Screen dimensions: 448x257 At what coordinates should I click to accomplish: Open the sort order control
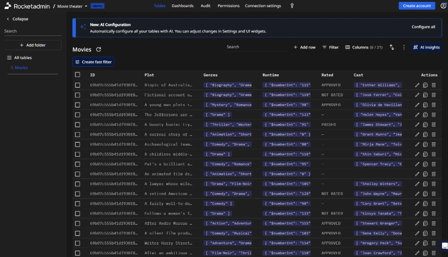[x=392, y=47]
